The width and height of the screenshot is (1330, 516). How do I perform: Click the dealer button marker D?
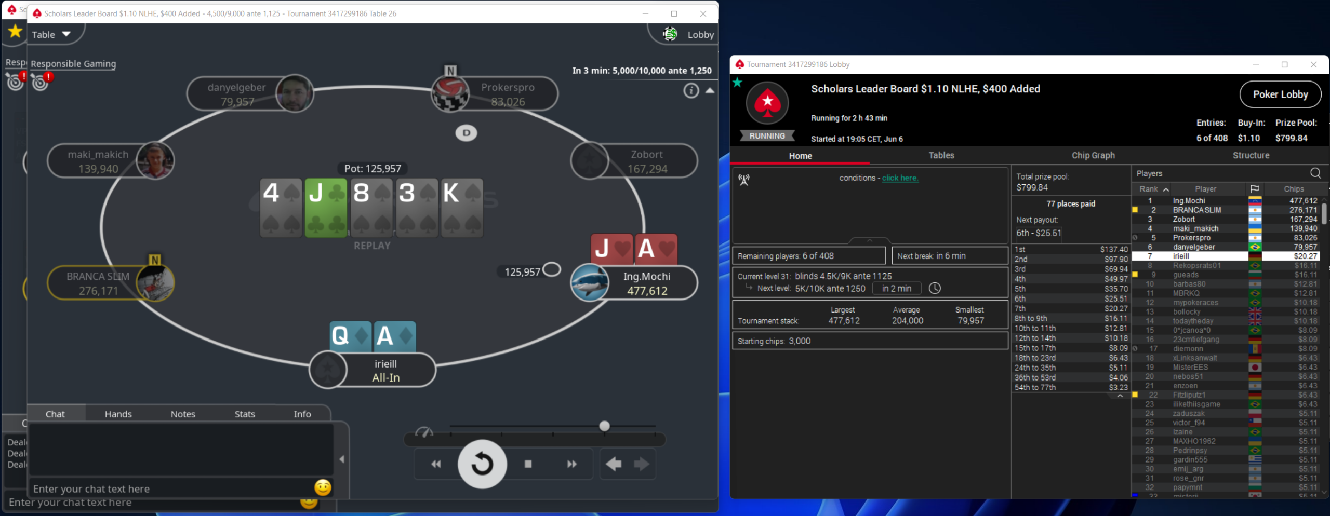466,133
